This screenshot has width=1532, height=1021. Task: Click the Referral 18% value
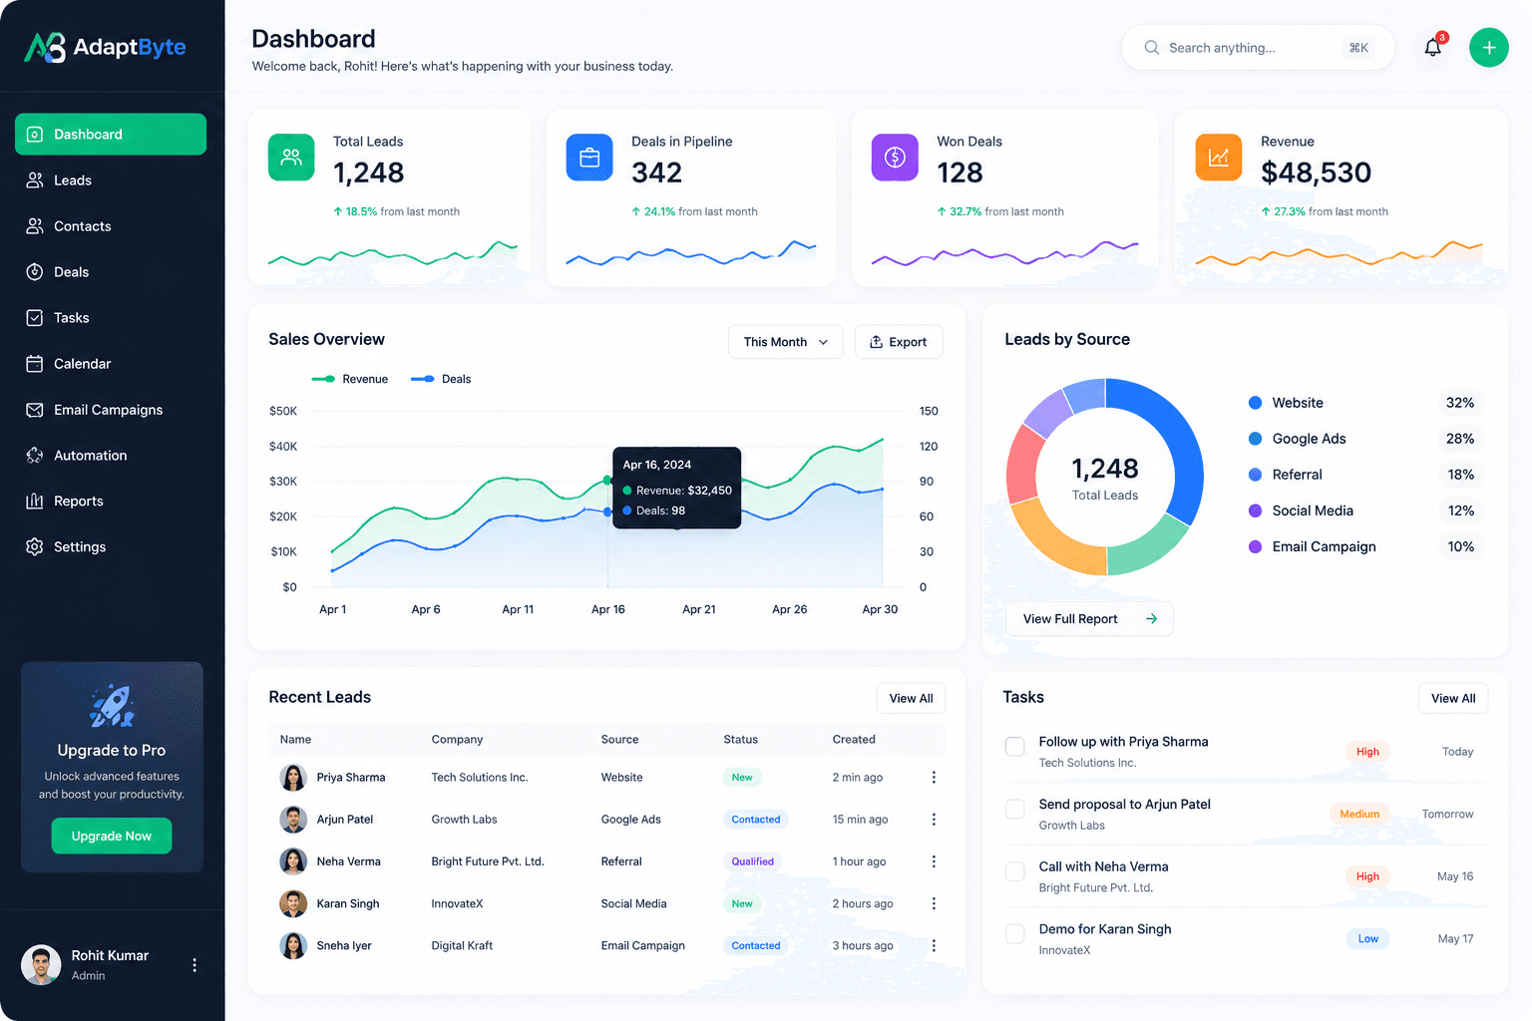tap(1461, 475)
